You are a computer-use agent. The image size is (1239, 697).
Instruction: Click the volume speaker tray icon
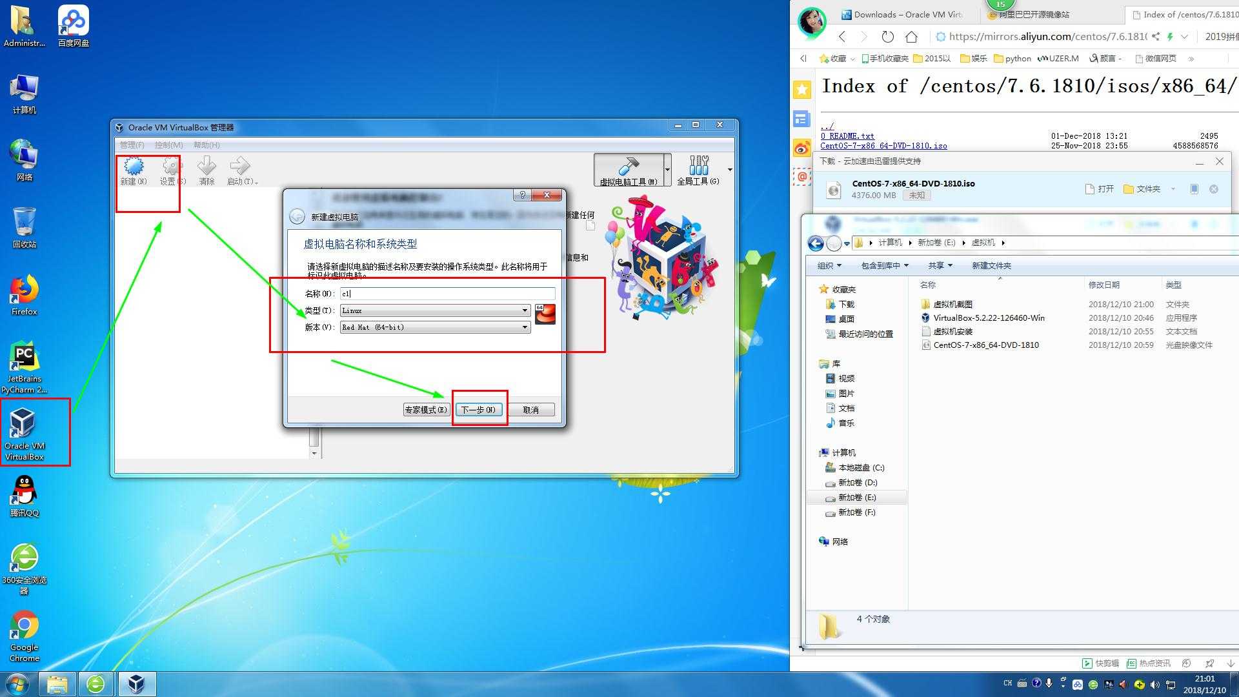pyautogui.click(x=1154, y=685)
